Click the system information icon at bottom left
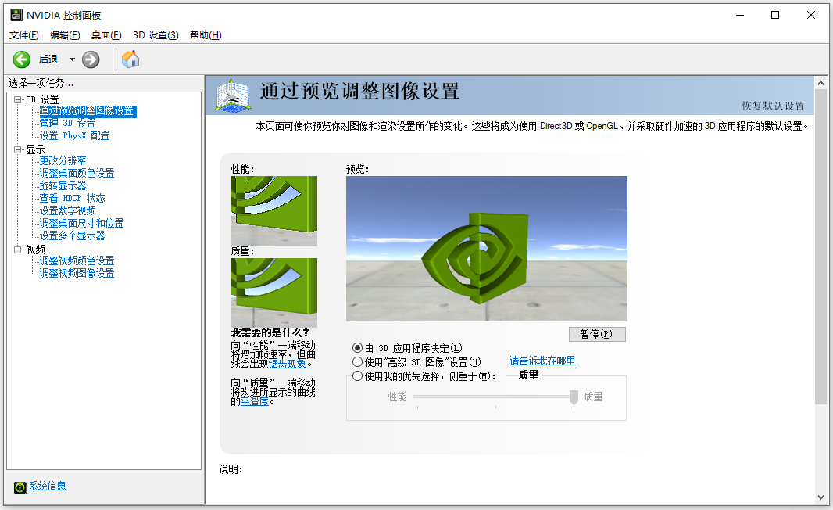833x510 pixels. point(20,487)
